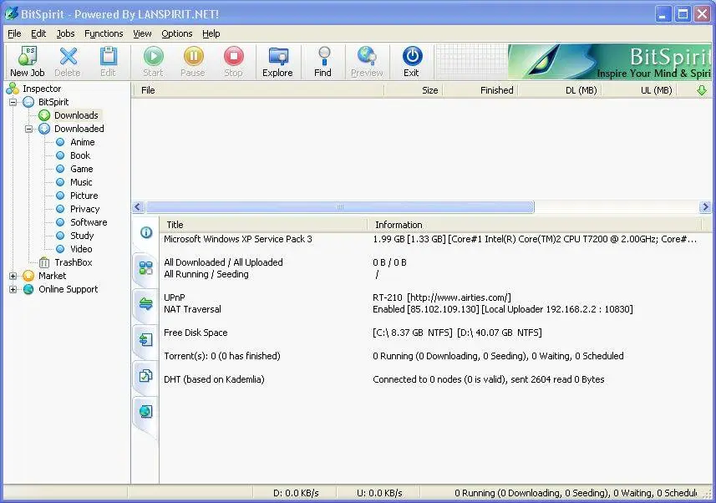The width and height of the screenshot is (716, 503).
Task: Select the Game category
Action: [81, 169]
